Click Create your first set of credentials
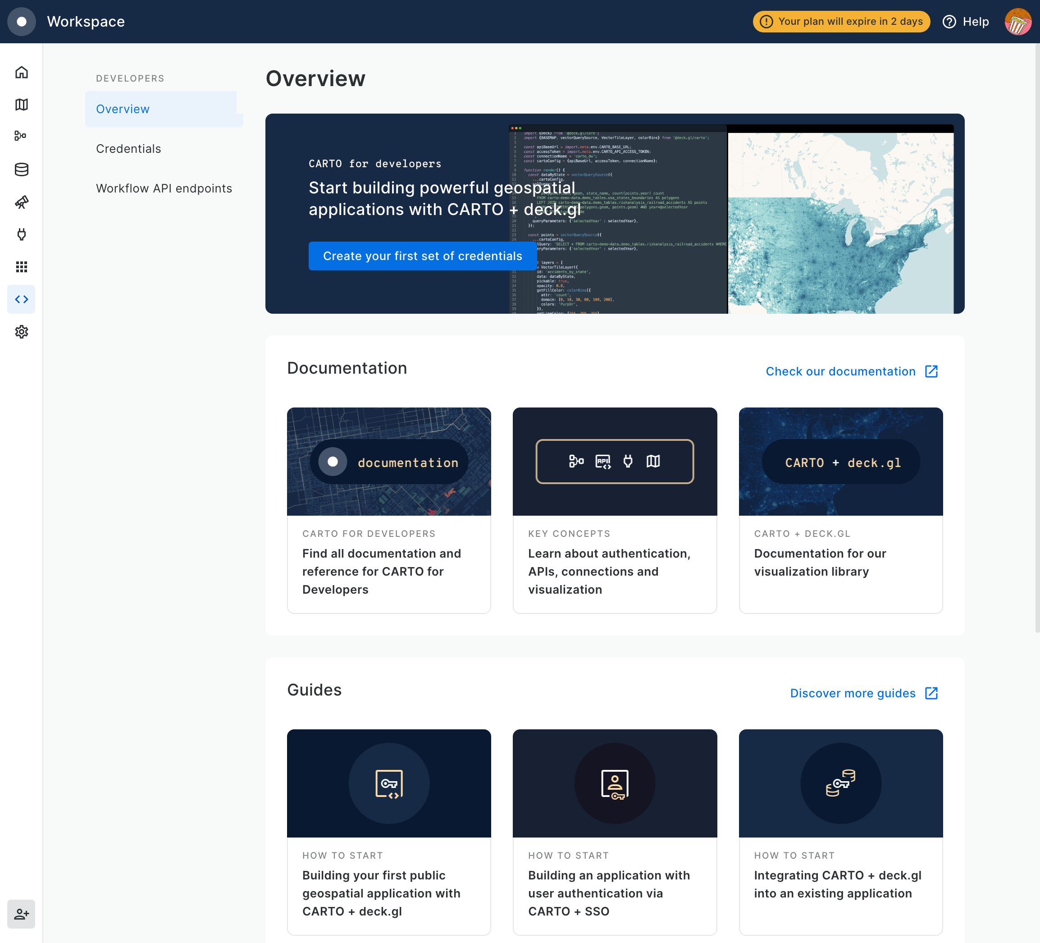1040x943 pixels. coord(422,256)
